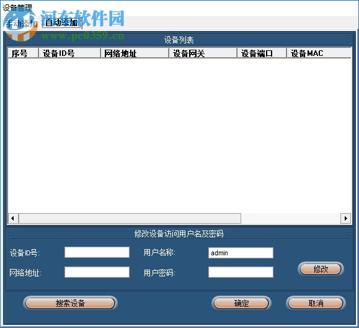This screenshot has height=328, width=359.
Task: Select the 自动添加 tab
Action: point(61,23)
